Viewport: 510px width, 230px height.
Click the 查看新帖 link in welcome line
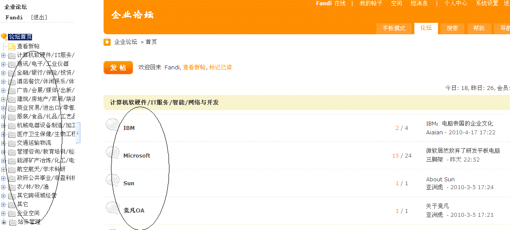click(x=194, y=68)
